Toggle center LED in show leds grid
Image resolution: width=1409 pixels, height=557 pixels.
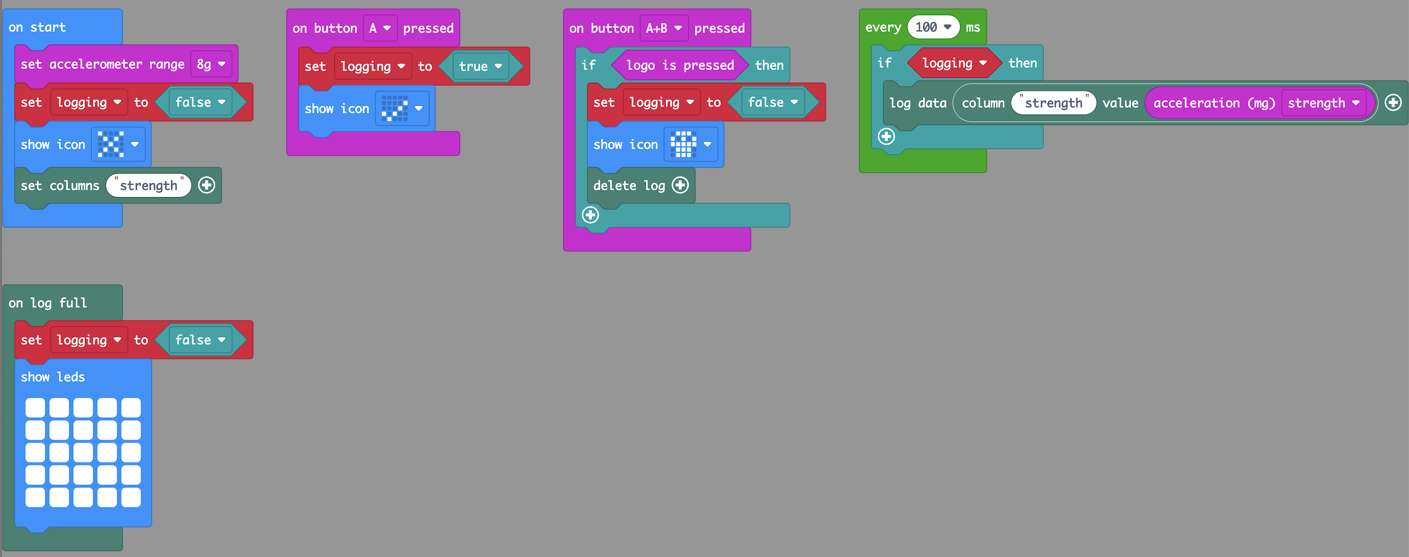point(83,452)
